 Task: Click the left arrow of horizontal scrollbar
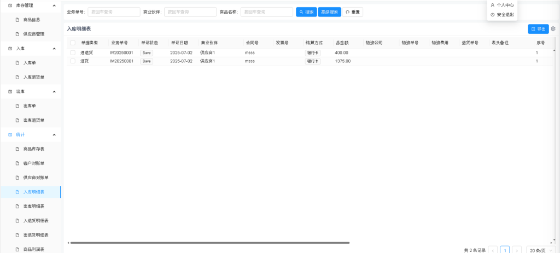click(x=68, y=243)
